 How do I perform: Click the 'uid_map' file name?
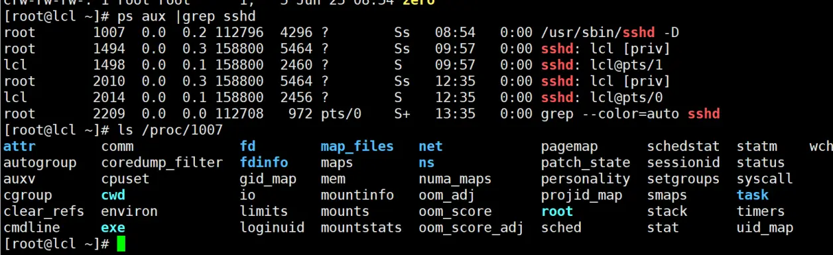tap(765, 228)
